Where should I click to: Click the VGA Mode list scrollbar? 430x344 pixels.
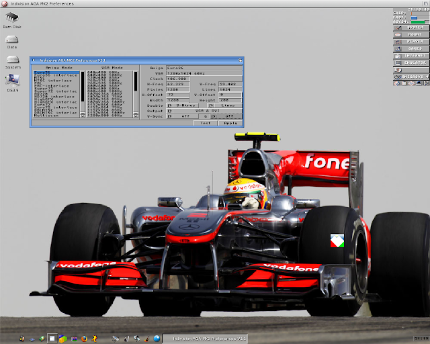(x=136, y=91)
